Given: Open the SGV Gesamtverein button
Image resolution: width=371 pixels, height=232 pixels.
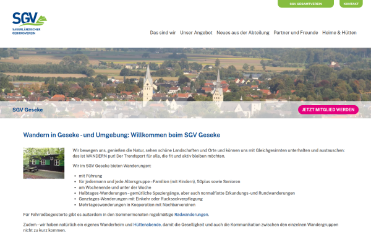Looking at the screenshot, I should click(x=305, y=4).
